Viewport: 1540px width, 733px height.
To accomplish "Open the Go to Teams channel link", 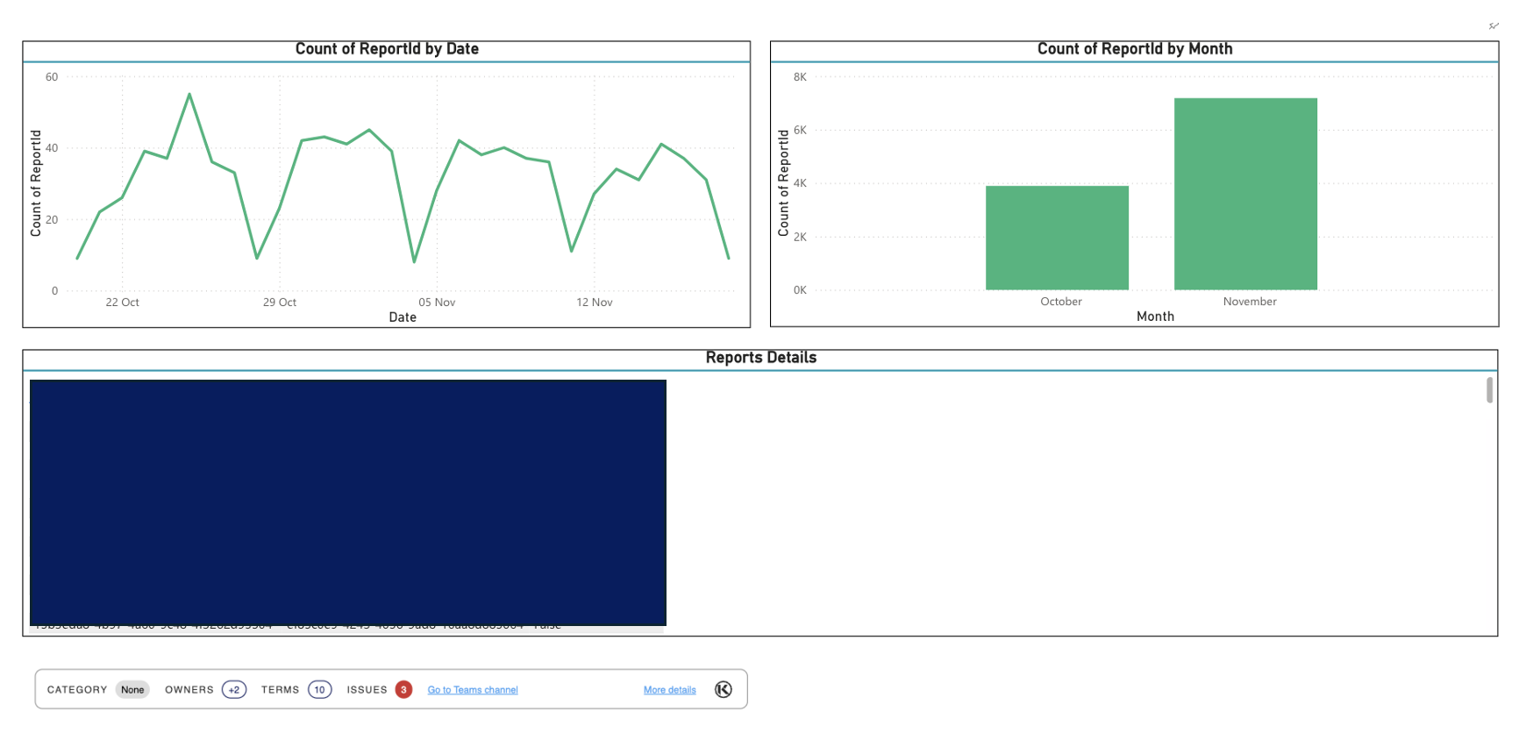I will click(473, 690).
